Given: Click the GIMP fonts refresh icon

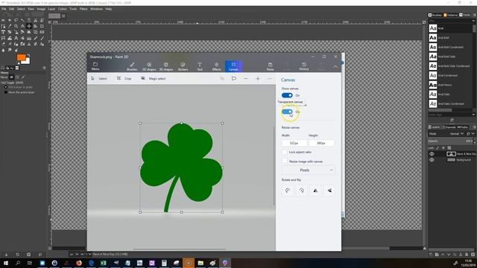Looking at the screenshot, I should click(452, 120).
